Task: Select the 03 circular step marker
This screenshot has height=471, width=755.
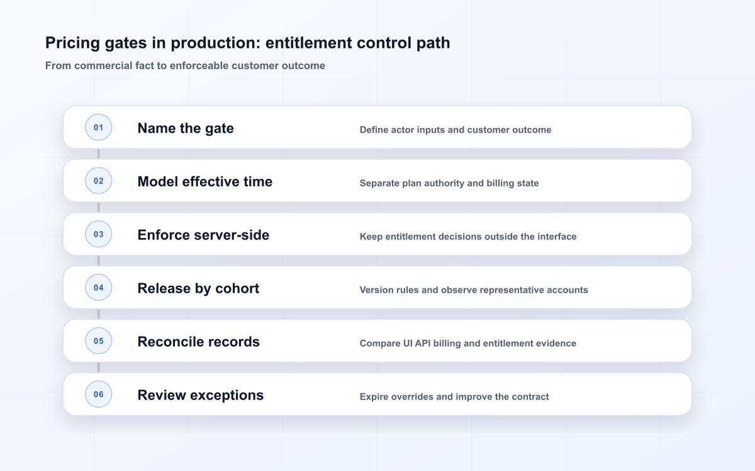Action: 98,234
